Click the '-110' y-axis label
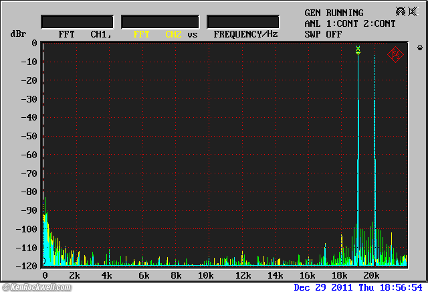 pyautogui.click(x=26, y=248)
